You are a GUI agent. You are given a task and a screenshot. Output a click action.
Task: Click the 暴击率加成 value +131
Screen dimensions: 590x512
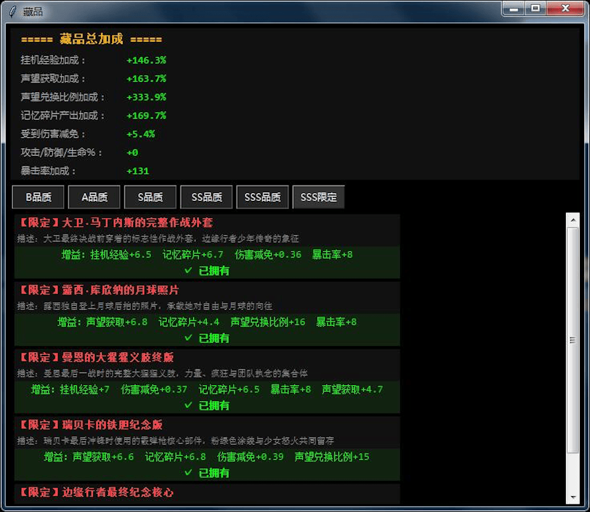point(137,171)
